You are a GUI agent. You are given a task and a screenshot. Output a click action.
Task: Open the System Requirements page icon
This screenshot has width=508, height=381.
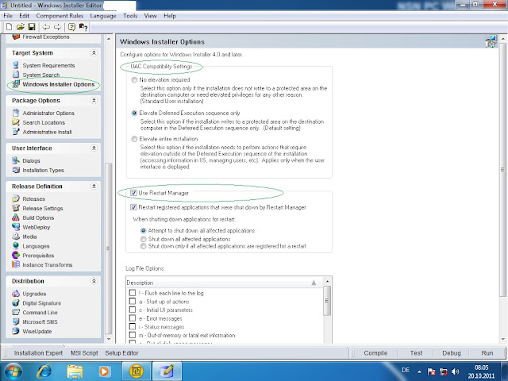coord(16,65)
